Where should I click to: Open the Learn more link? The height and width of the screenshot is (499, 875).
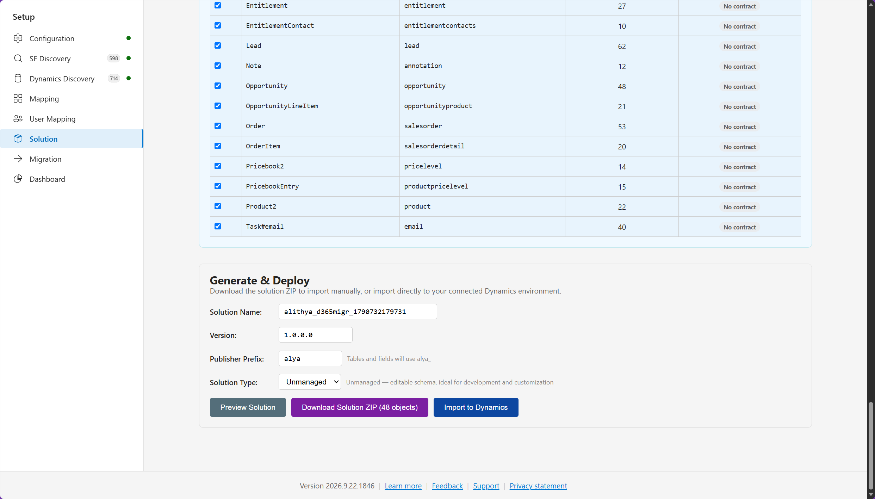click(403, 486)
